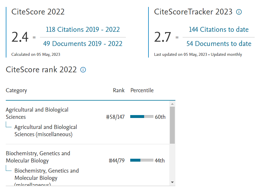
Task: Select rank value #44/79
Action: (117, 160)
